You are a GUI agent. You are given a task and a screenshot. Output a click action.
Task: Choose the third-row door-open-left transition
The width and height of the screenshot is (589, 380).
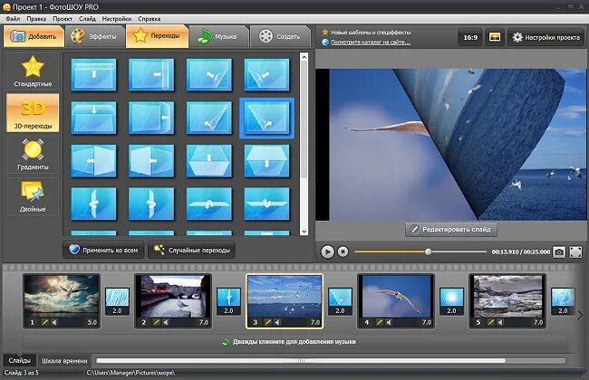coord(93,161)
